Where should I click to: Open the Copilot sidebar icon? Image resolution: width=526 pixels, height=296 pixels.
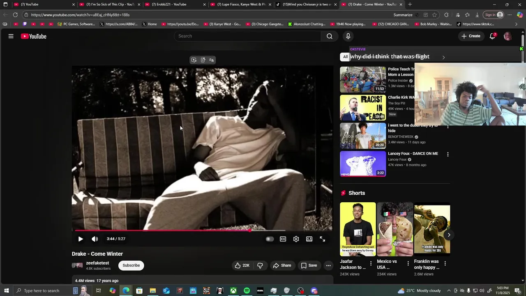(x=520, y=15)
